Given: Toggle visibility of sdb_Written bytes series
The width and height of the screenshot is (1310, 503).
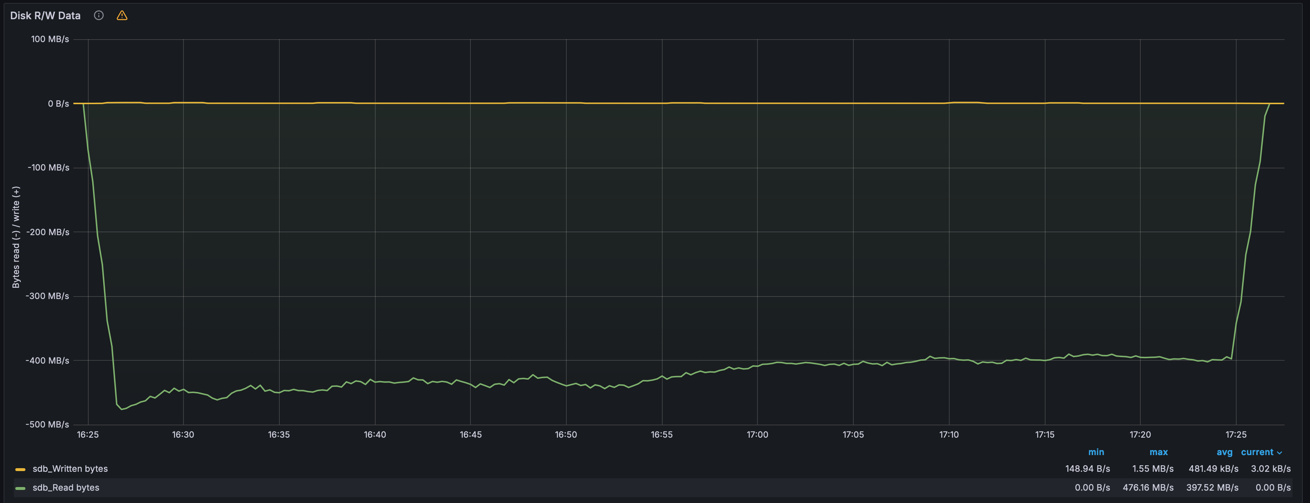Looking at the screenshot, I should (x=70, y=469).
